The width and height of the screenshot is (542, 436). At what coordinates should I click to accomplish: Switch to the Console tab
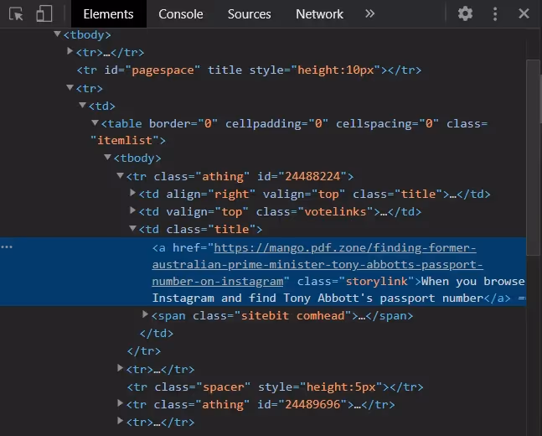pos(181,14)
